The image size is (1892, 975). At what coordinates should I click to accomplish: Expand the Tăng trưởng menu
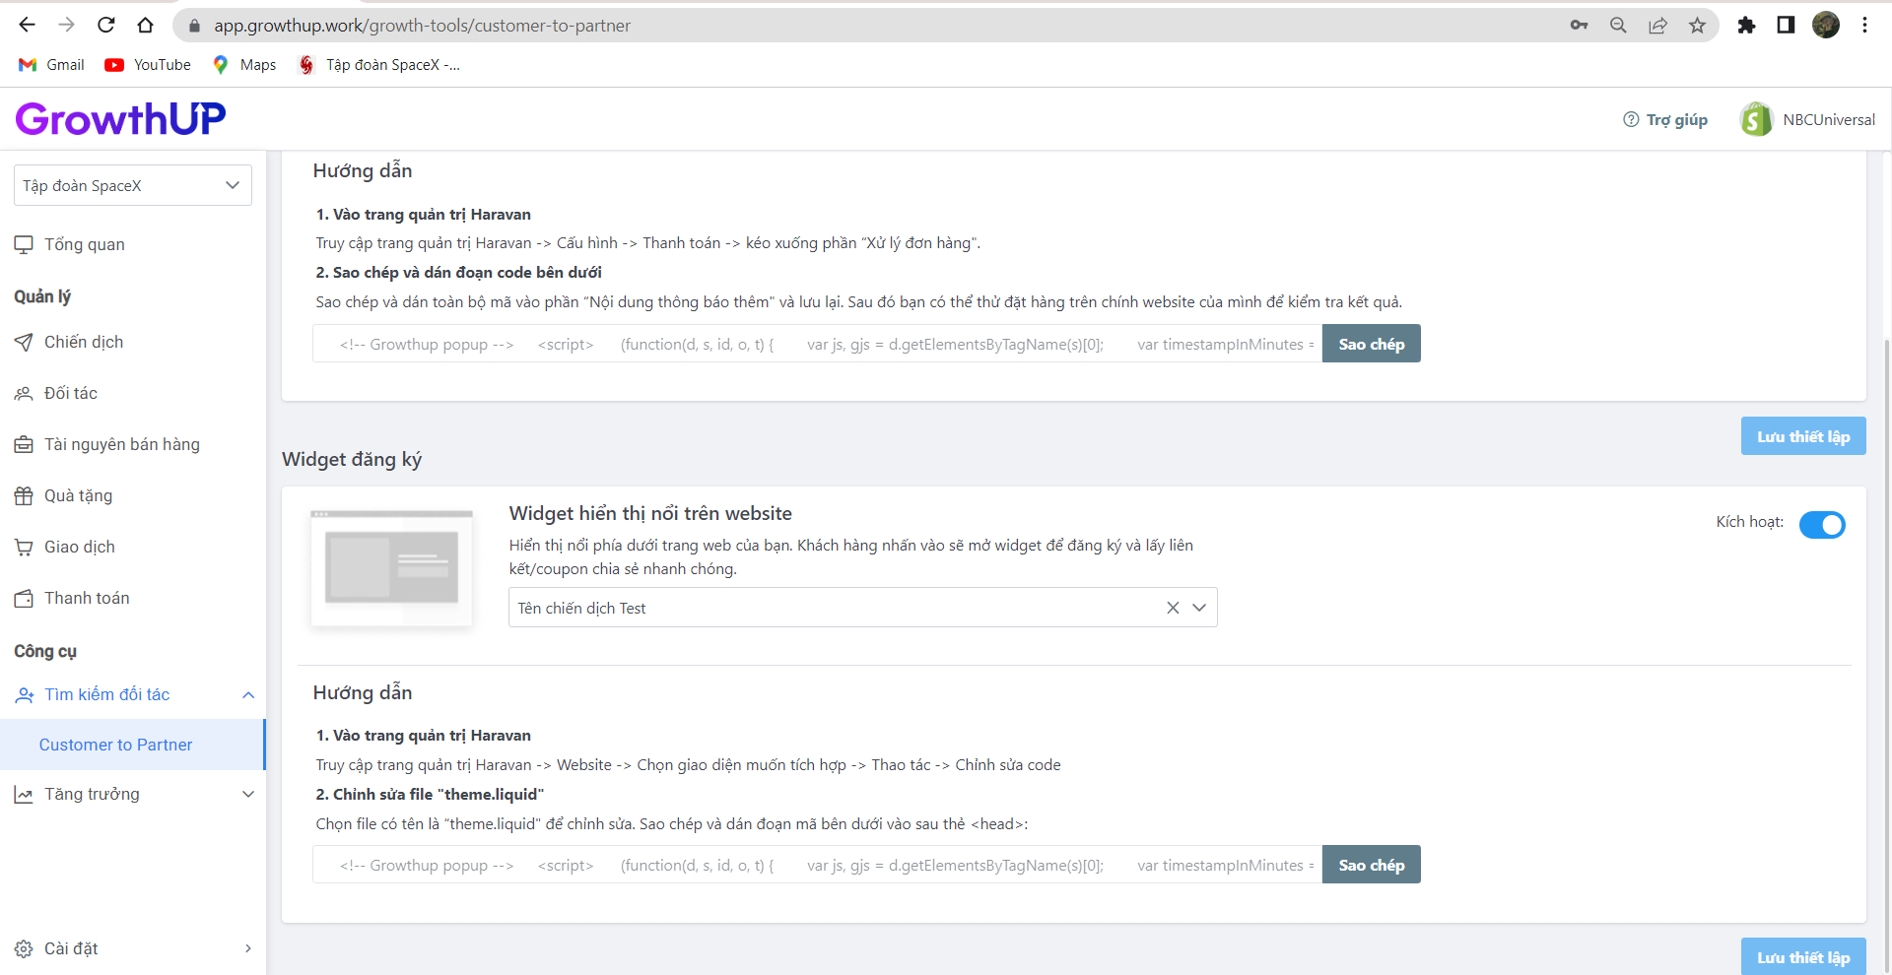[x=247, y=795]
